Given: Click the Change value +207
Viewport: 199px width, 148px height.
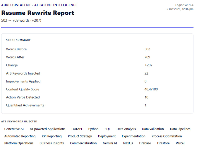Looking at the screenshot, I should 148,65.
